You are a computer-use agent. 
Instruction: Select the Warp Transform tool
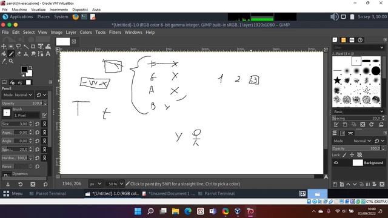(48, 46)
